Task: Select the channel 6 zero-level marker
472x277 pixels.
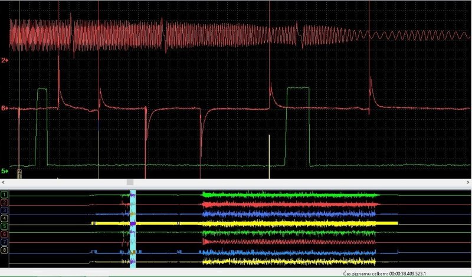Action: [5, 108]
